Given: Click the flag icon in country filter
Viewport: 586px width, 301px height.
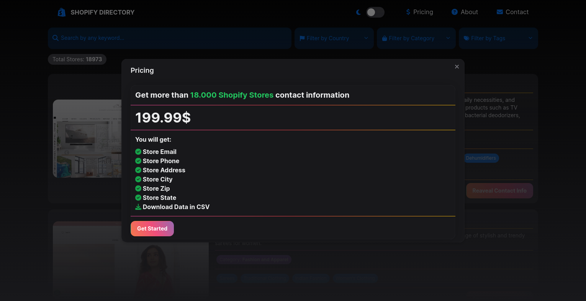Looking at the screenshot, I should 302,38.
